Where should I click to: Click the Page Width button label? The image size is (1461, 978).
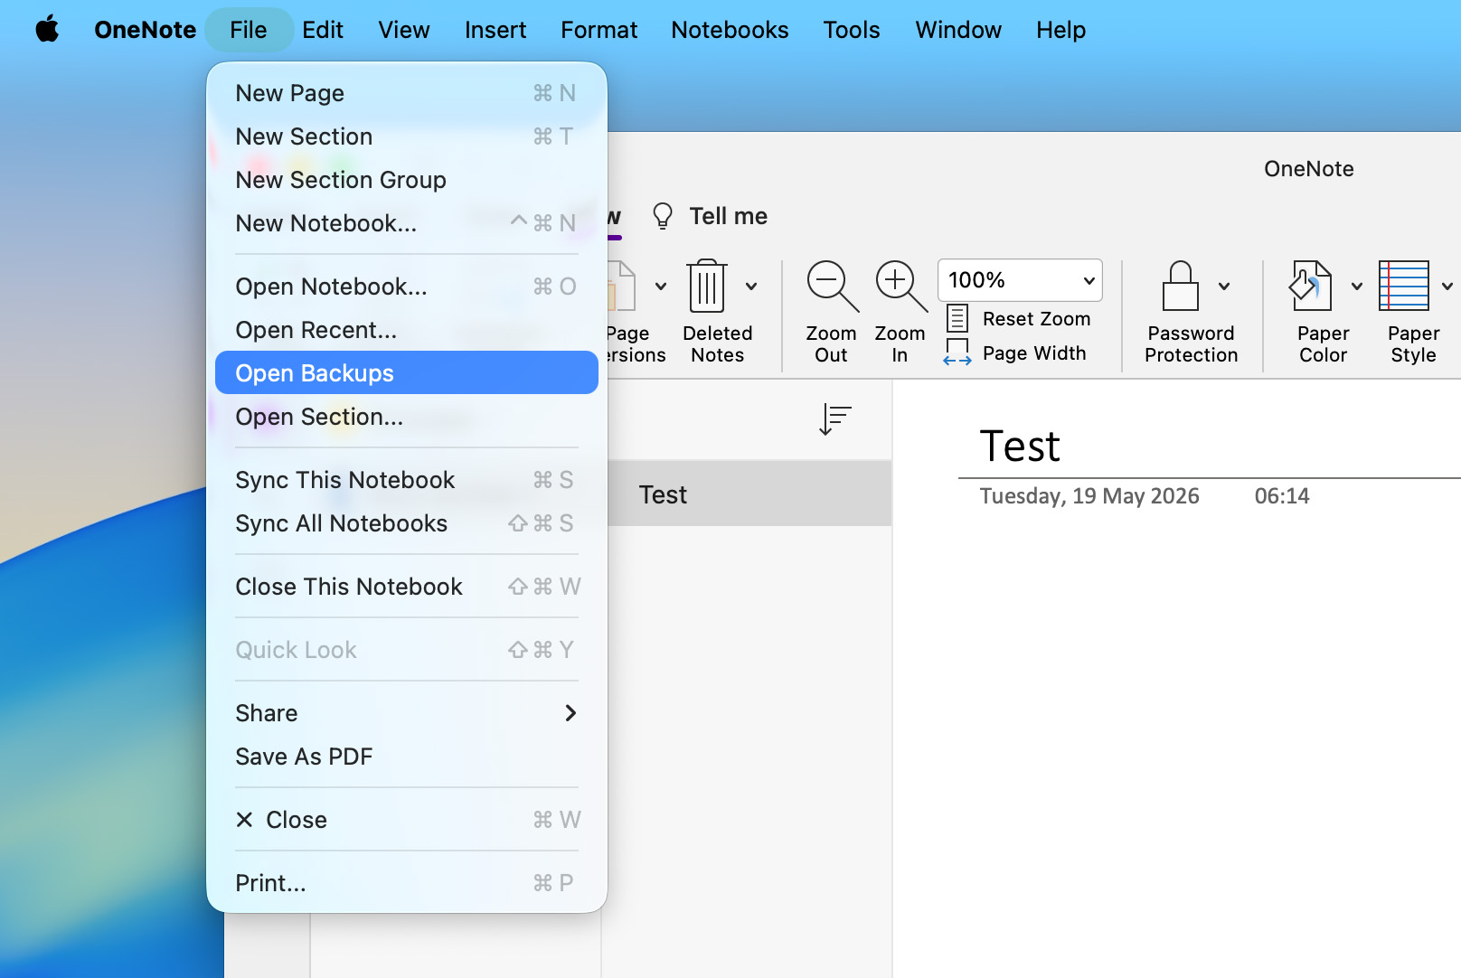pyautogui.click(x=1034, y=353)
